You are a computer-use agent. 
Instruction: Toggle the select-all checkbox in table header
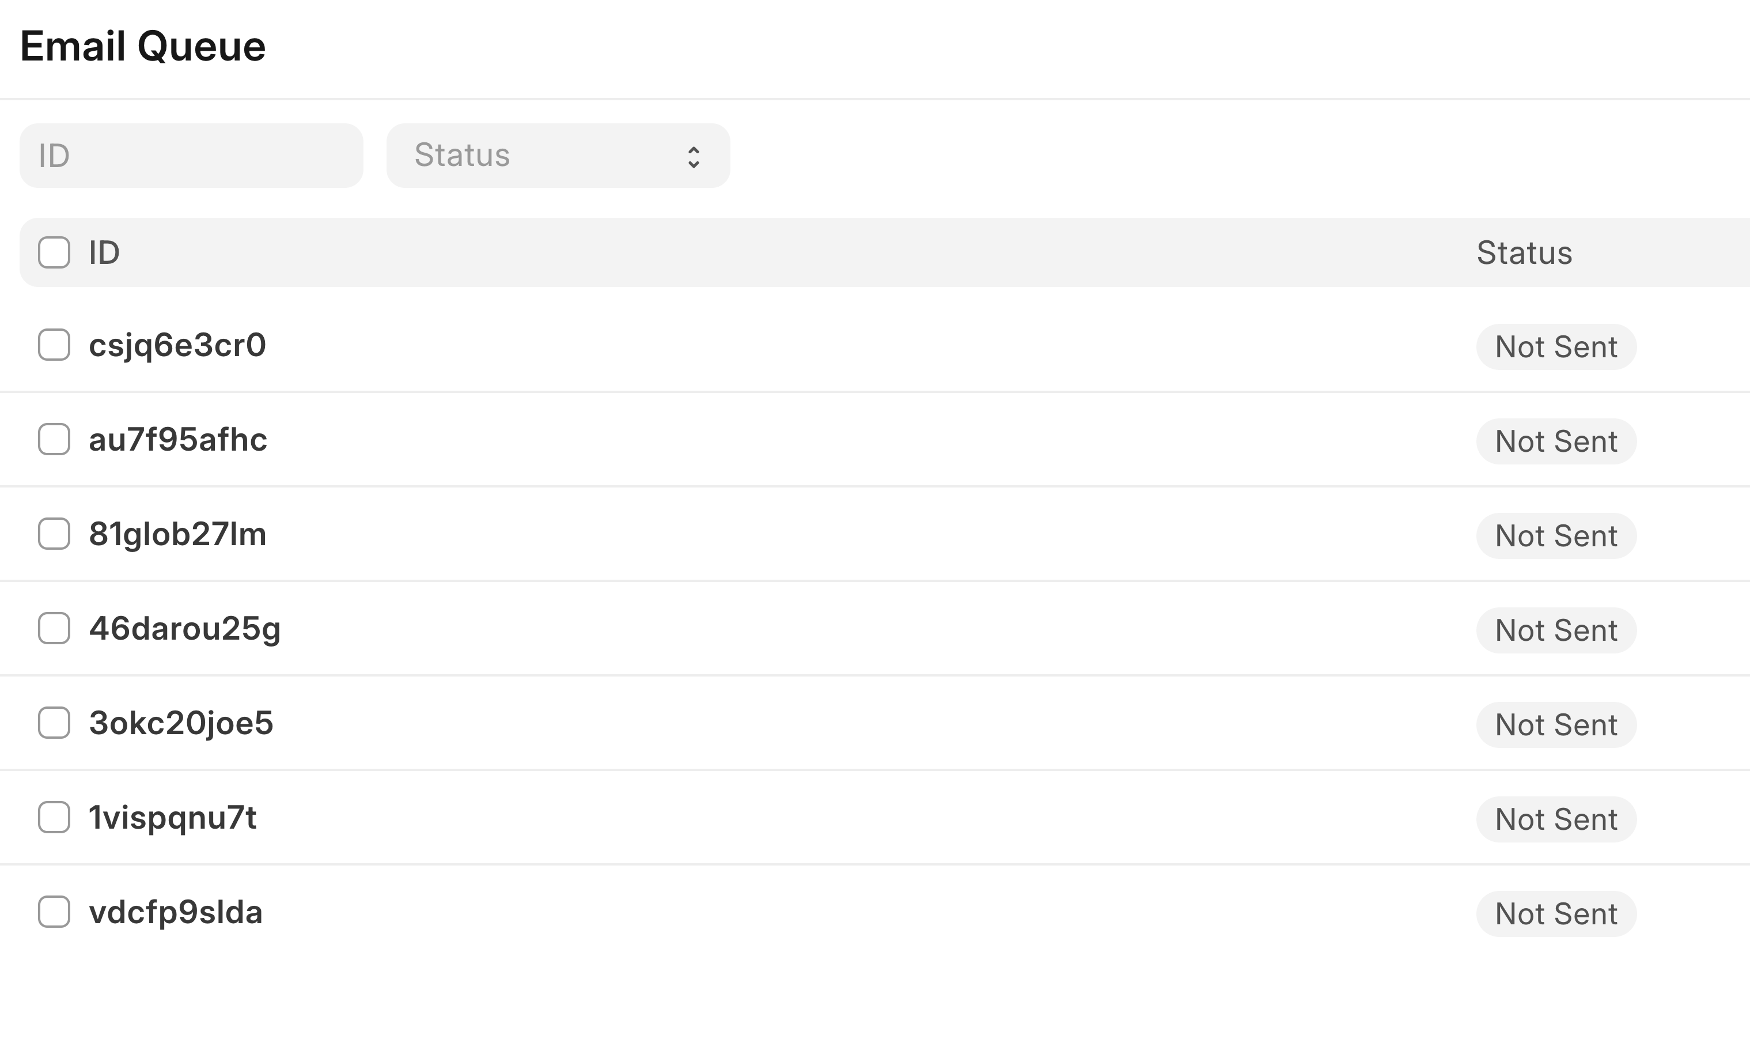tap(55, 252)
